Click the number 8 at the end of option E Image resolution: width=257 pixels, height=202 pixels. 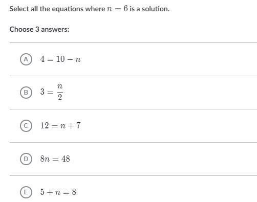[x=74, y=192]
